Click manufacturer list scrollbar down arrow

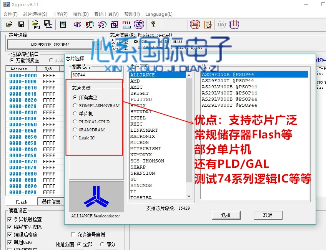189,196
